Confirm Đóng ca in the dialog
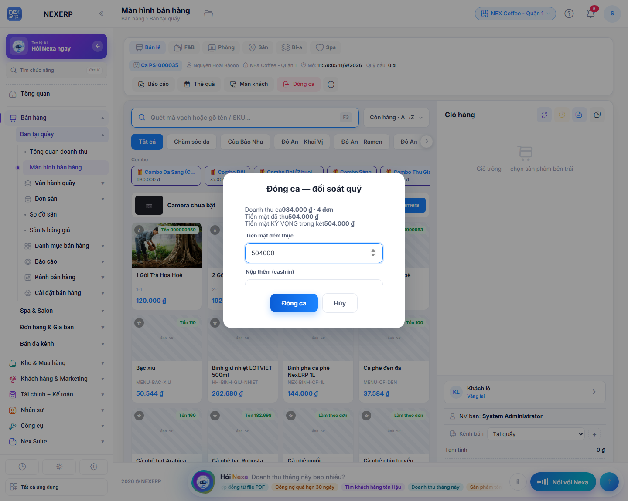This screenshot has height=501, width=628. pyautogui.click(x=294, y=303)
